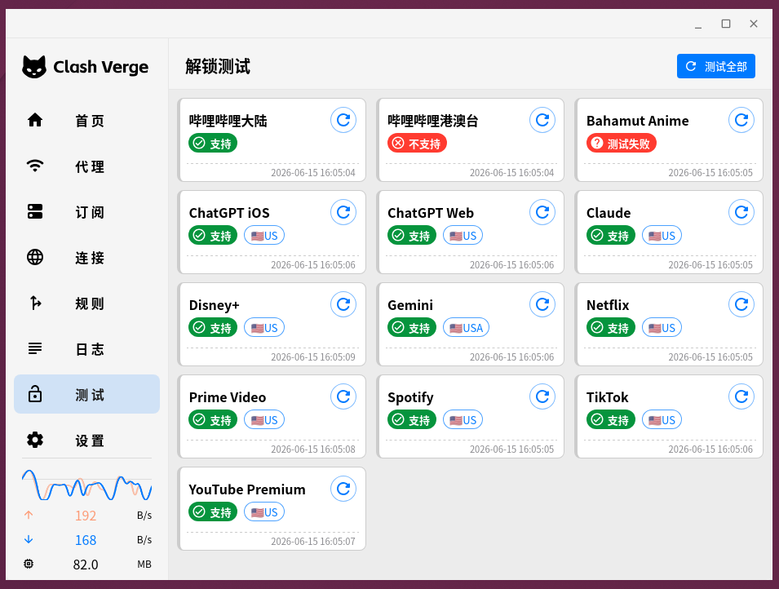This screenshot has height=589, width=779.
Task: Click the logs lines icon
Action: tap(35, 348)
